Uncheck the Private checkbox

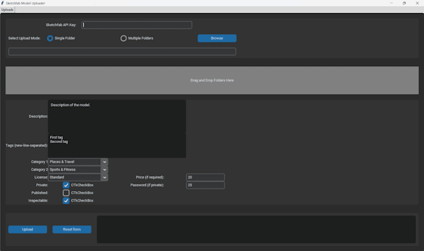click(x=66, y=185)
